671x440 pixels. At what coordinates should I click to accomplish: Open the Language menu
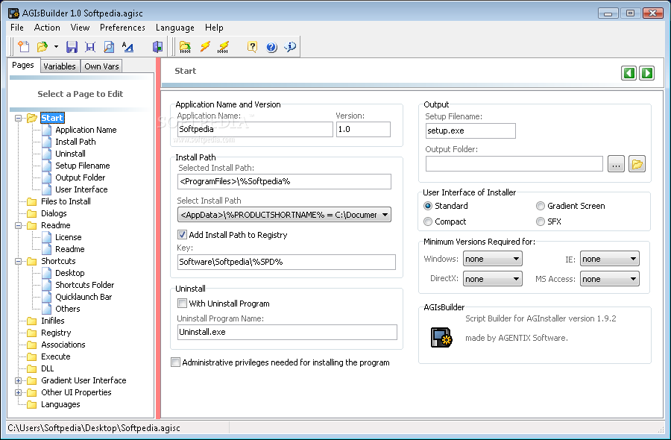[x=174, y=28]
